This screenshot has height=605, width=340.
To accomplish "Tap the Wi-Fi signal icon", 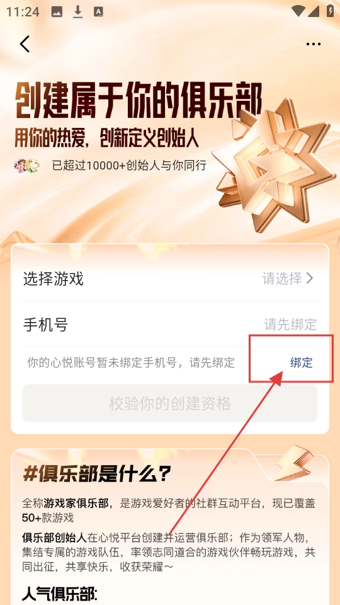I will coord(298,11).
